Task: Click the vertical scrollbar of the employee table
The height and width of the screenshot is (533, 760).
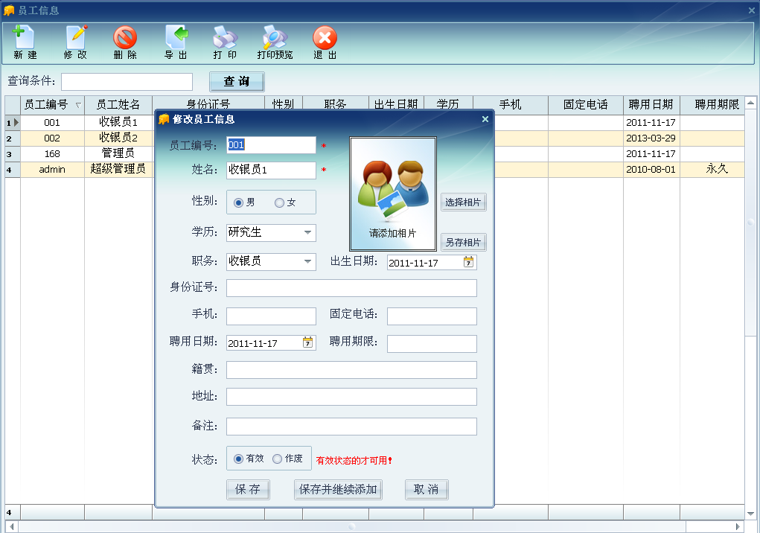Action: click(x=750, y=298)
